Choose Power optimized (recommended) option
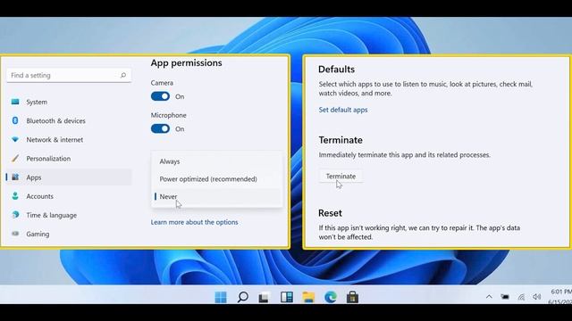This screenshot has width=572, height=321. pos(217,179)
